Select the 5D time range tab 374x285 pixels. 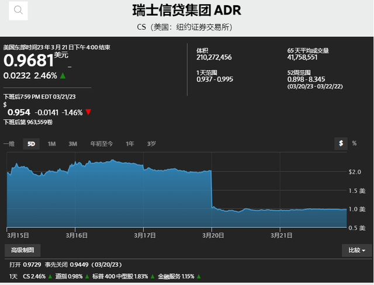tap(31, 144)
